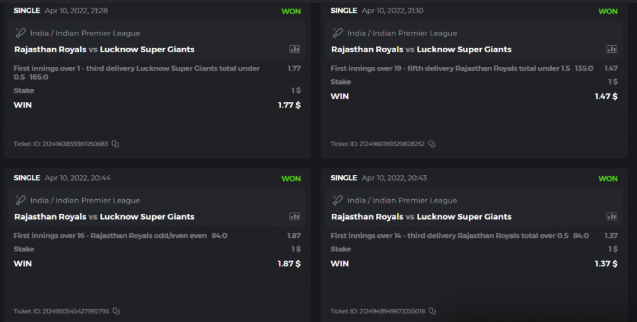Viewport: 637px width, 322px height.
Task: Open match statistics icon on 20:43 bet
Action: pyautogui.click(x=612, y=216)
